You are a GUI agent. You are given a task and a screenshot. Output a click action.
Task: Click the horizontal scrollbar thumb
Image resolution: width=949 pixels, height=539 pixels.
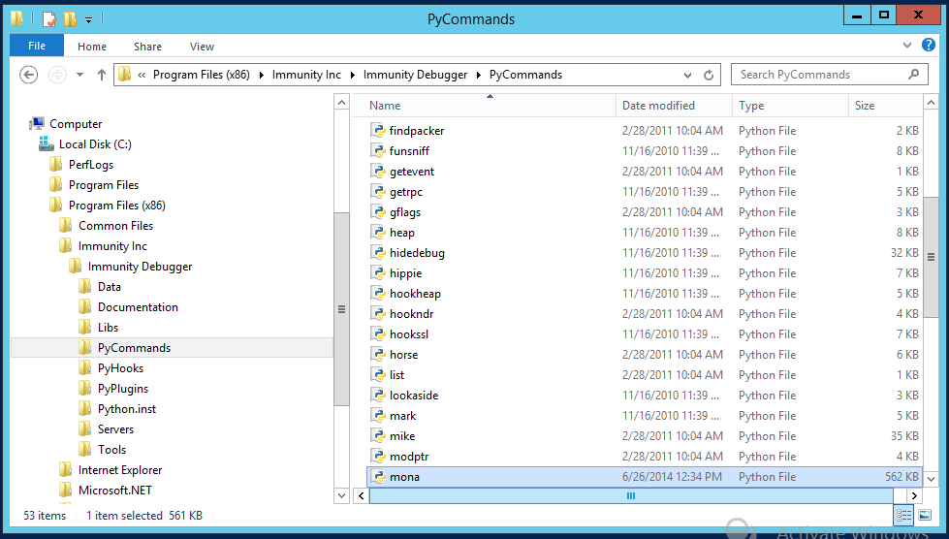[631, 496]
